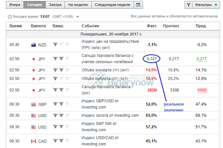Click the funnel filter icon

pyautogui.click(x=189, y=5)
